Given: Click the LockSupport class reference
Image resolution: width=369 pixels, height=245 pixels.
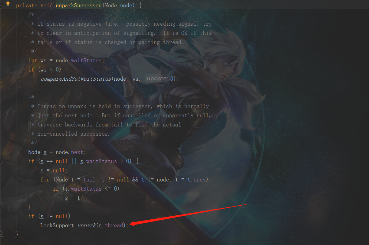Looking at the screenshot, I should 57,225.
